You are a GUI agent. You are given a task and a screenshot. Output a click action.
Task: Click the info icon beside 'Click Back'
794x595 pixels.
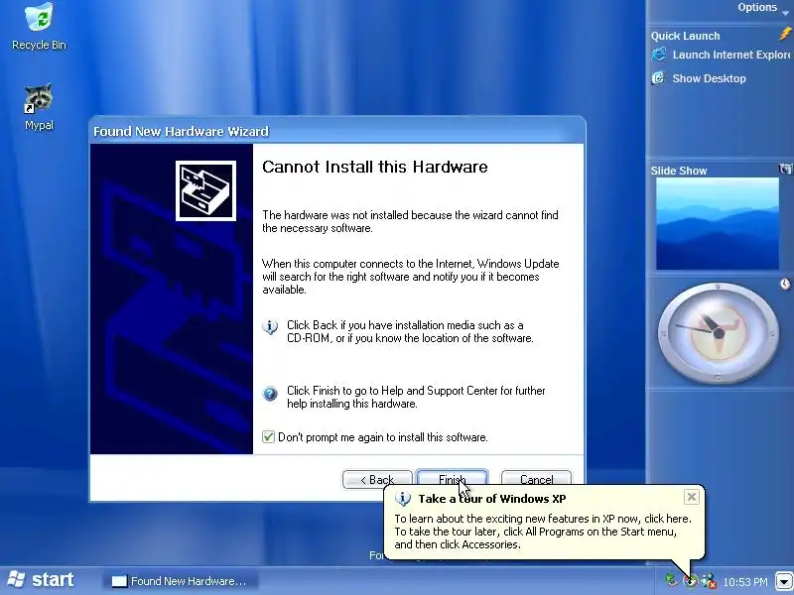tap(270, 327)
